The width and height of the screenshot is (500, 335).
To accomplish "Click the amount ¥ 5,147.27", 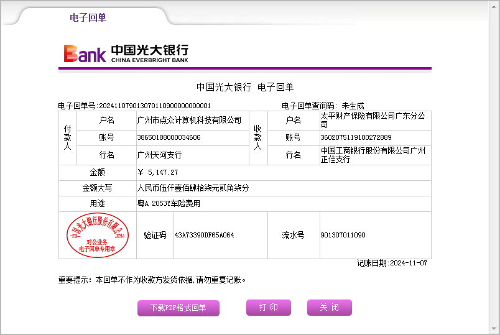I will click(x=158, y=172).
